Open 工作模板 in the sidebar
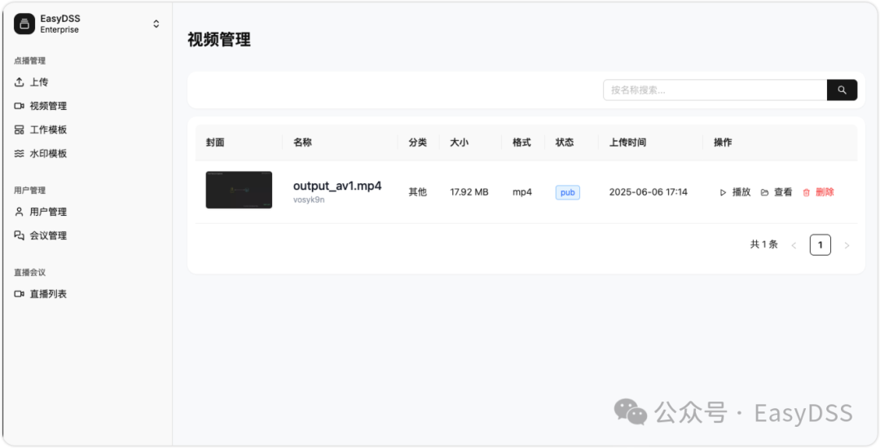Image resolution: width=880 pixels, height=448 pixels. click(x=41, y=130)
